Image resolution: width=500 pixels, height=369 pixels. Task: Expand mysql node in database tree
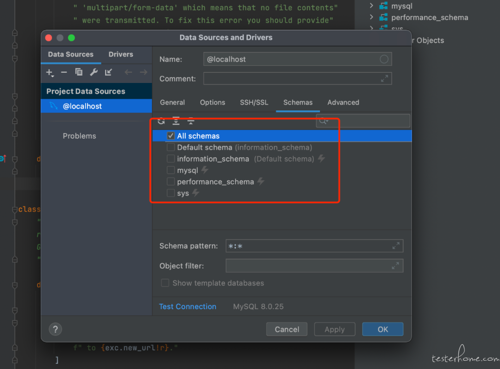tap(371, 6)
